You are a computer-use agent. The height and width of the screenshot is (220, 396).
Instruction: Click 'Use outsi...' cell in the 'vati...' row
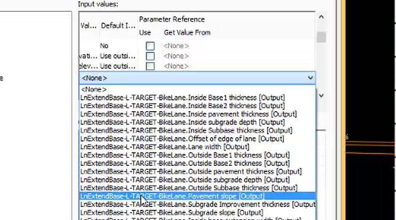click(x=118, y=56)
